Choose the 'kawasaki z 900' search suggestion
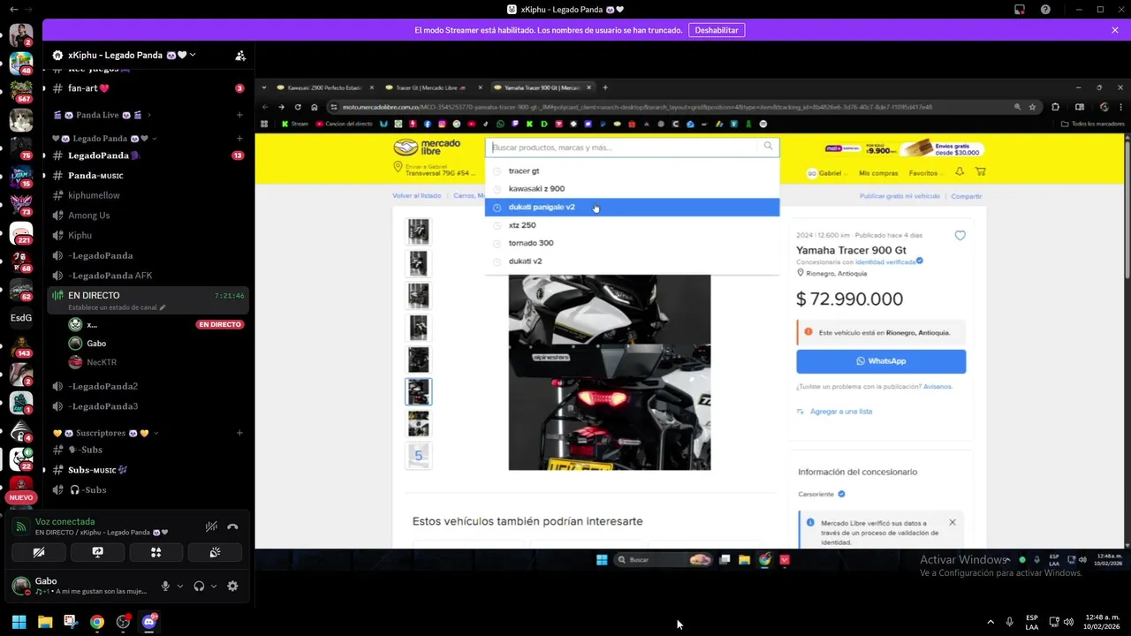This screenshot has height=636, width=1131. tap(632, 189)
